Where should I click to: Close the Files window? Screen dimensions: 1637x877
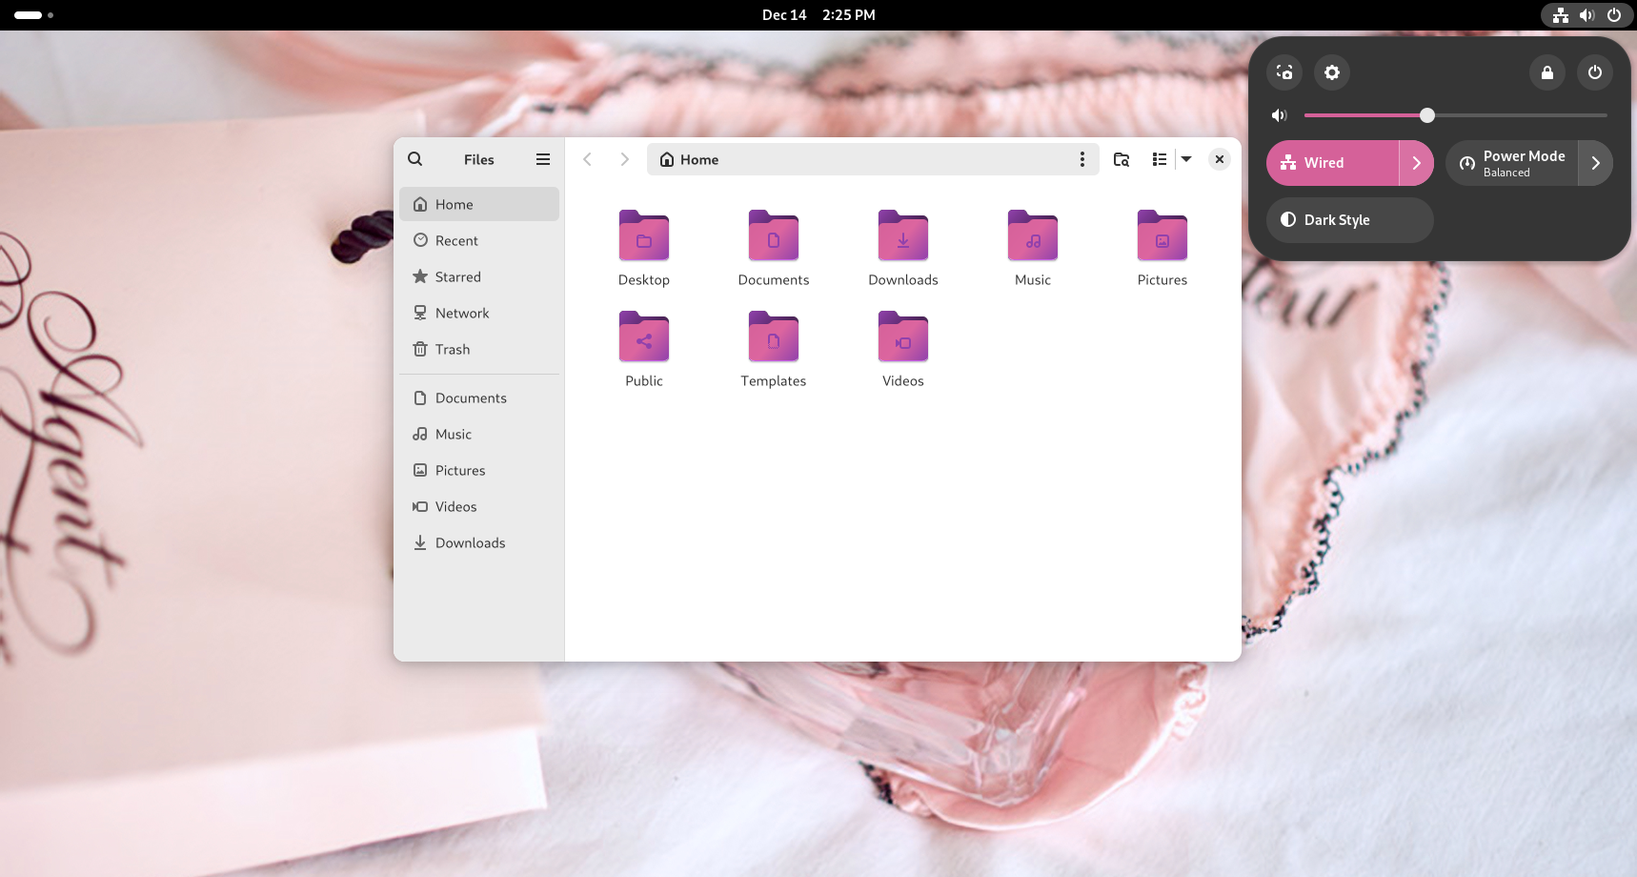(x=1220, y=159)
